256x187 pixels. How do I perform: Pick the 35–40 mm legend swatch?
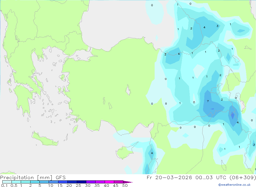[100, 182]
